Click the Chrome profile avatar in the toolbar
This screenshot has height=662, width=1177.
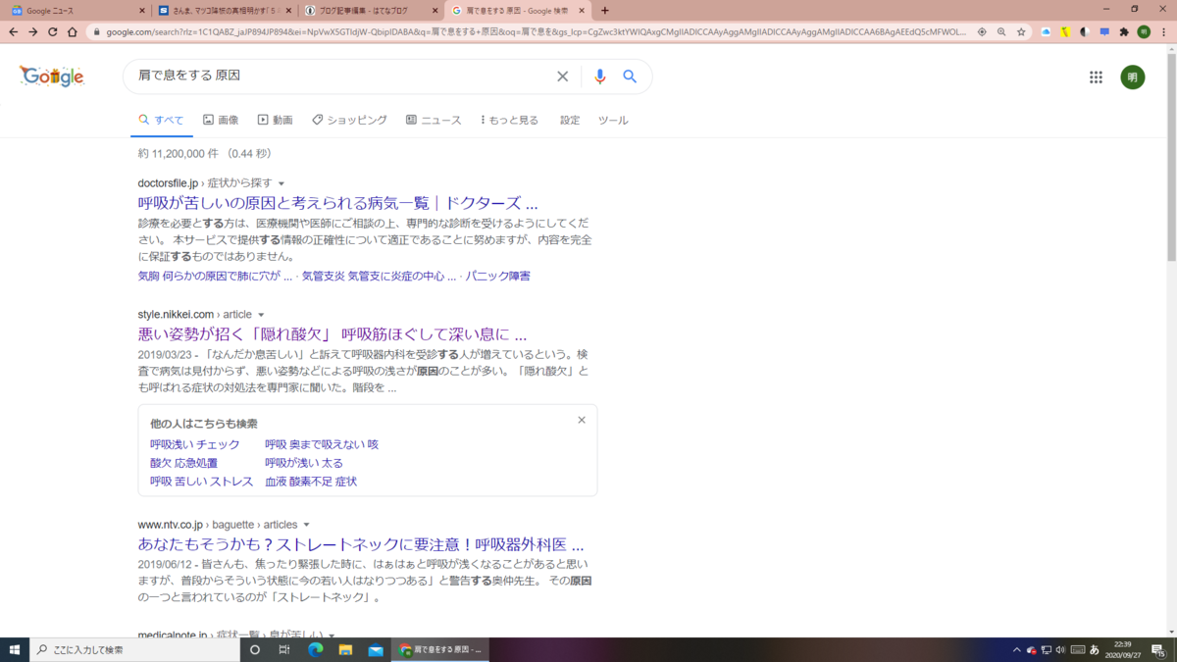click(1144, 31)
